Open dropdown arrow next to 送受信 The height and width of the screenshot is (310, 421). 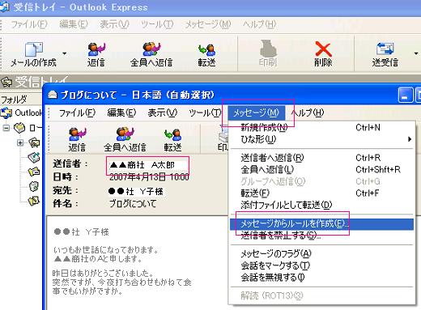[x=416, y=53]
